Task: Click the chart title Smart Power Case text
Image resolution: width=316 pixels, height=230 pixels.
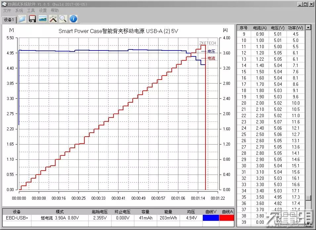Action: (118, 31)
